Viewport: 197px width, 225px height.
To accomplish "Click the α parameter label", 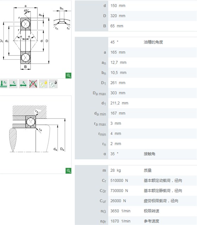I will click(105, 154).
